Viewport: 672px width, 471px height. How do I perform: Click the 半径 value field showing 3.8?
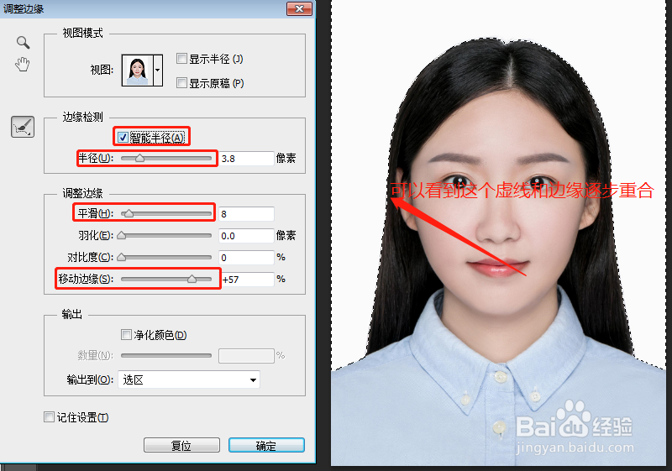pos(246,159)
